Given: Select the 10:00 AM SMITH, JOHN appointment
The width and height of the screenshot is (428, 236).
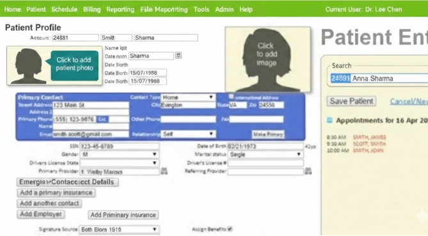Looking at the screenshot, I should tap(355, 150).
